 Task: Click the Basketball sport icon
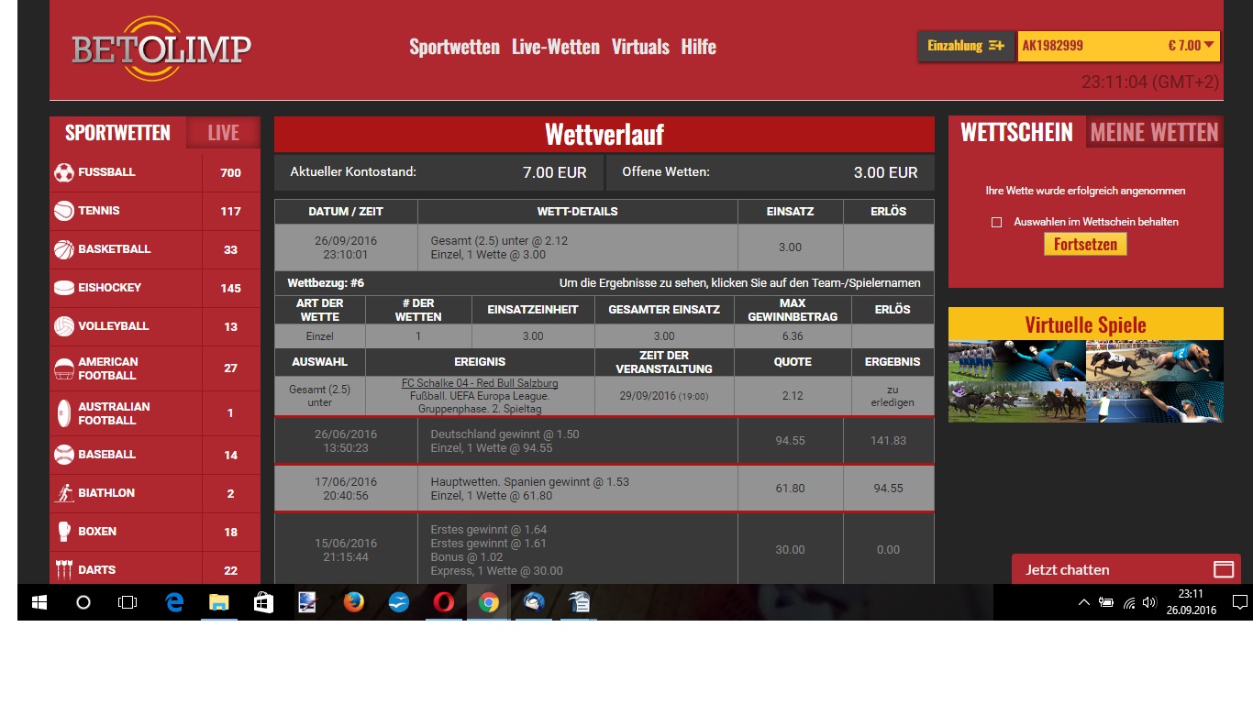64,249
